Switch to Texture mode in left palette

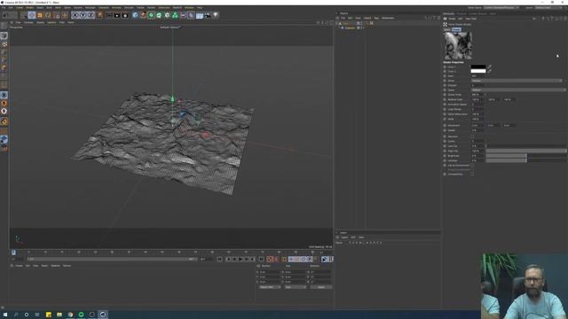coord(4,44)
